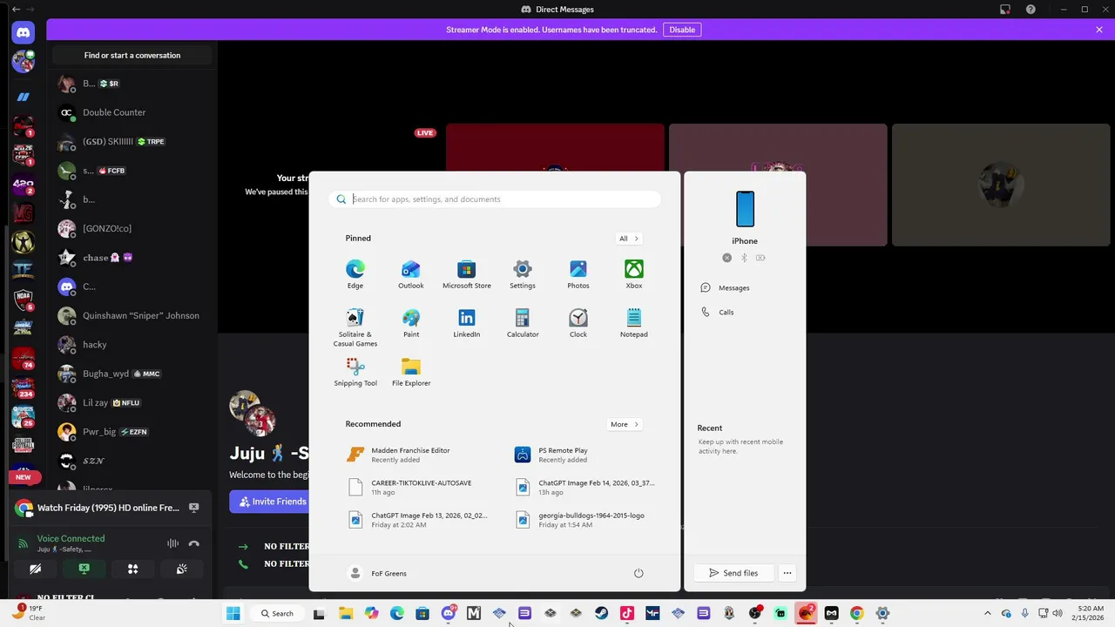The width and height of the screenshot is (1115, 627).
Task: Open Windows taskbar Search box
Action: point(277,613)
